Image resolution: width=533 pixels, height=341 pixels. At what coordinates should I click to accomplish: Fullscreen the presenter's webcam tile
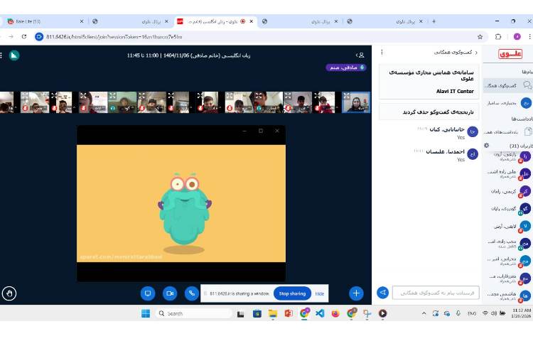(346, 96)
